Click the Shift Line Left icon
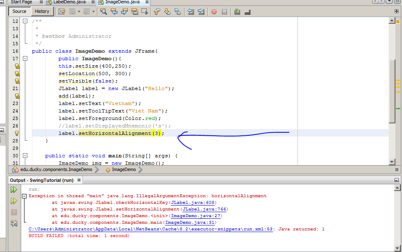 click(x=190, y=12)
